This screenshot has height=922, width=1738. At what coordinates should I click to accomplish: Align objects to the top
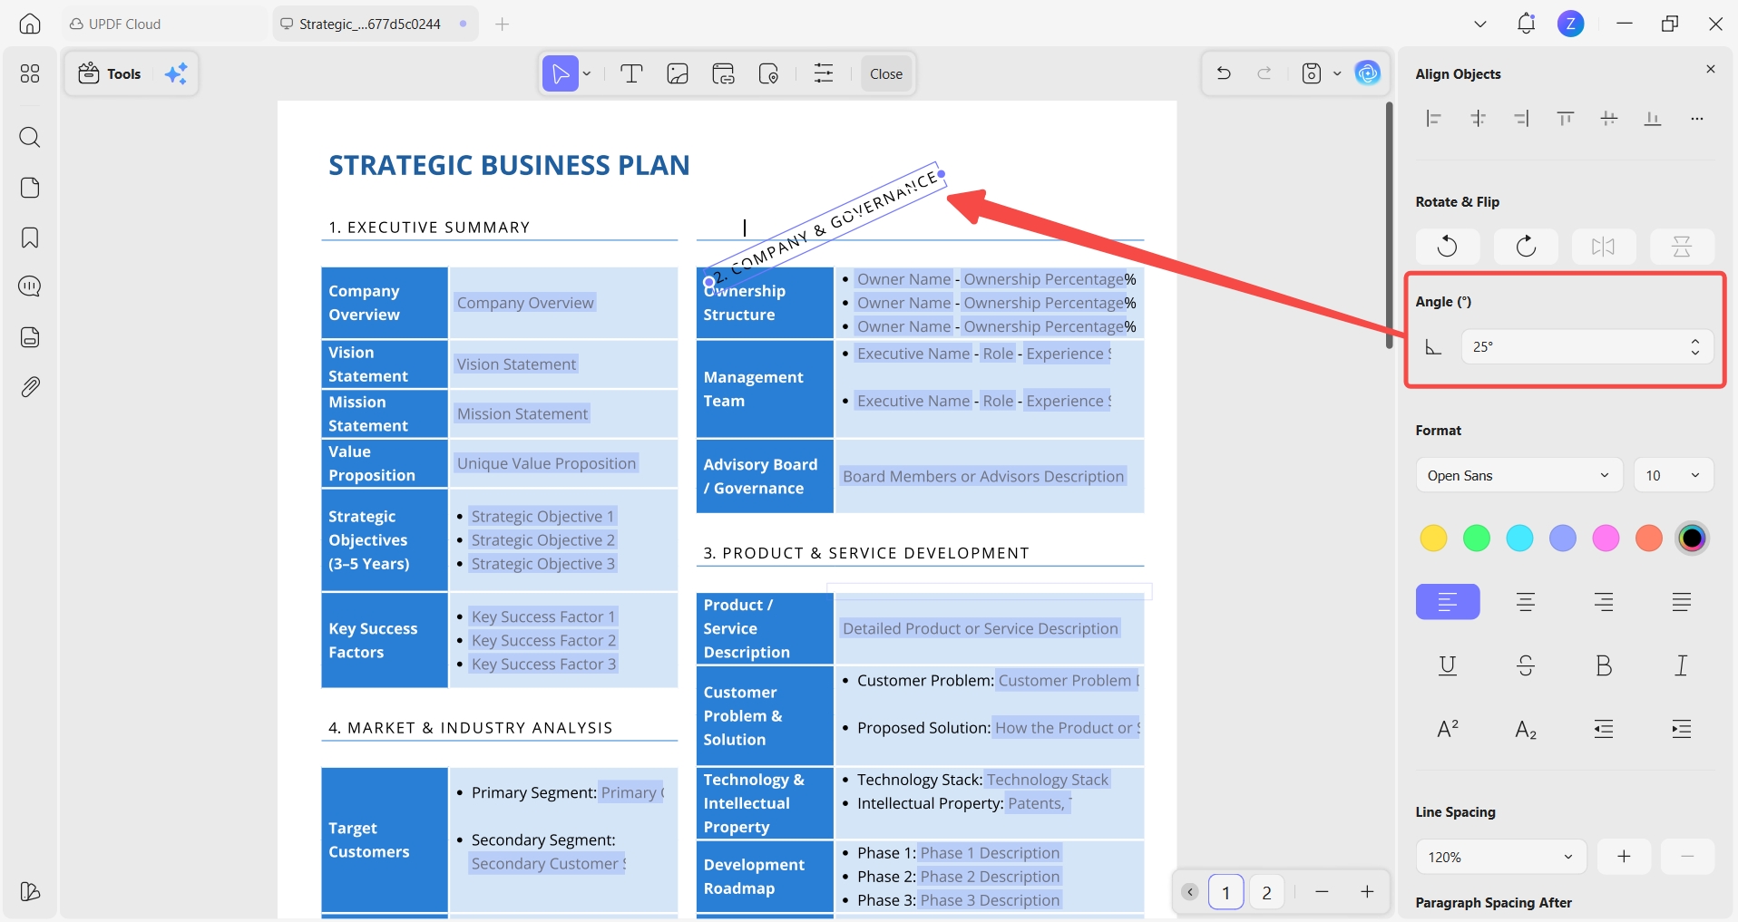(1565, 118)
